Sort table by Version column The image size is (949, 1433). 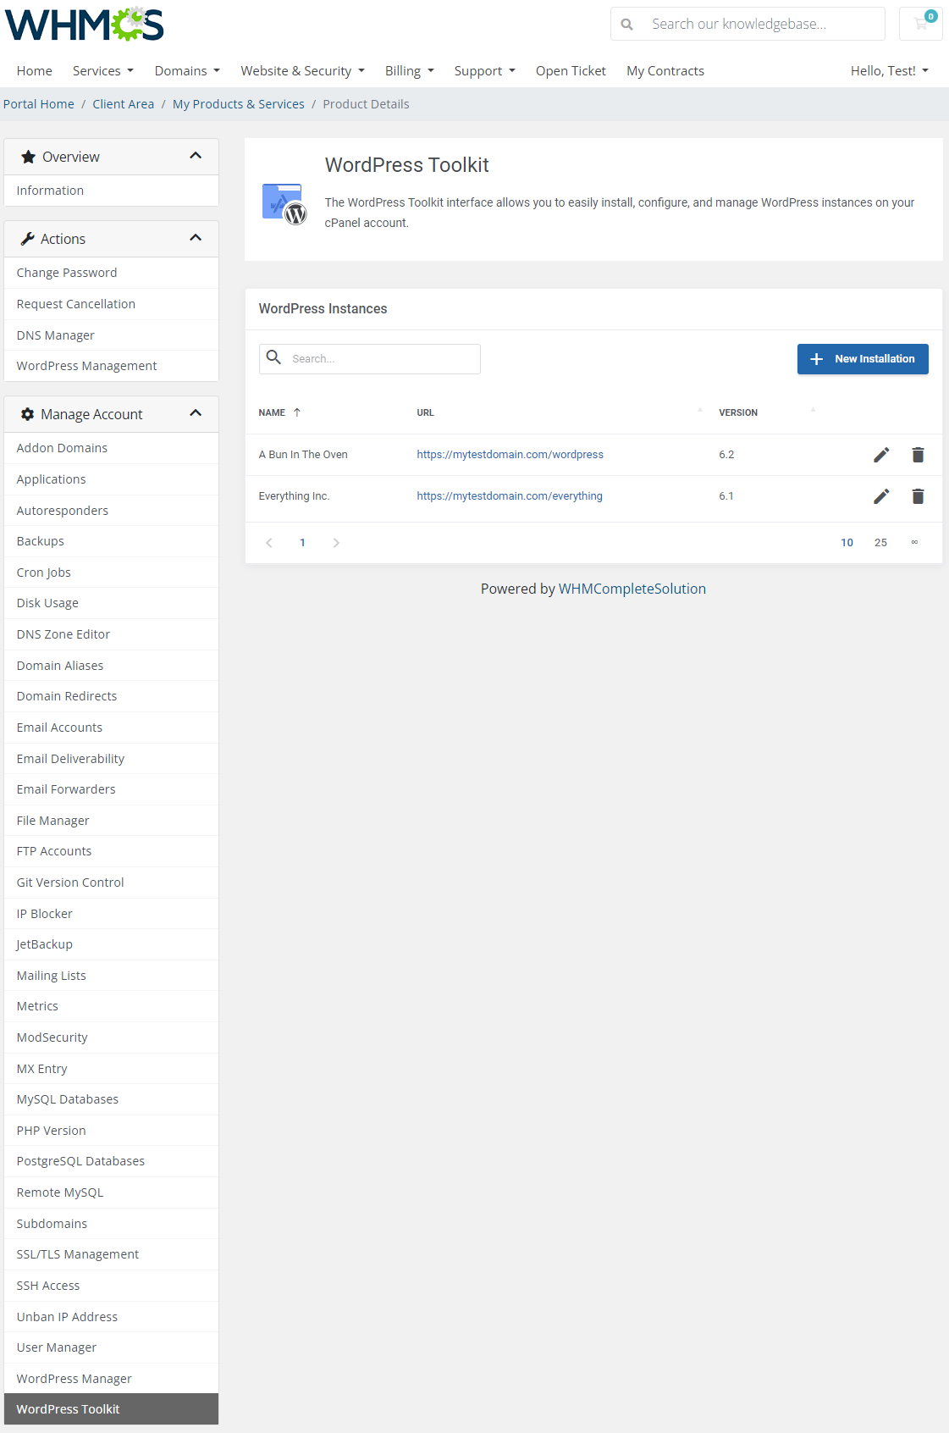(738, 412)
